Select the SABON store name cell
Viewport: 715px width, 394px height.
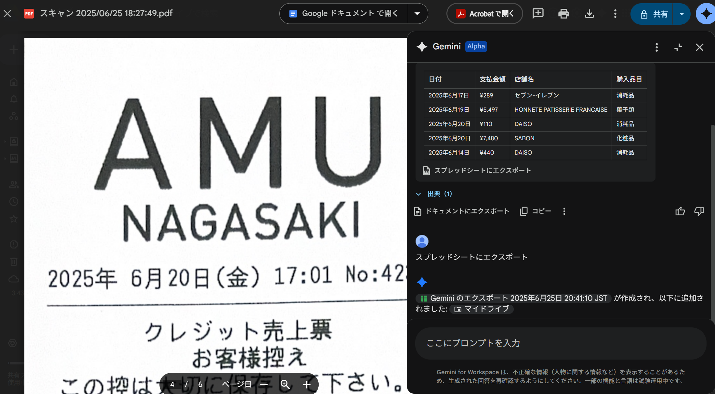561,138
